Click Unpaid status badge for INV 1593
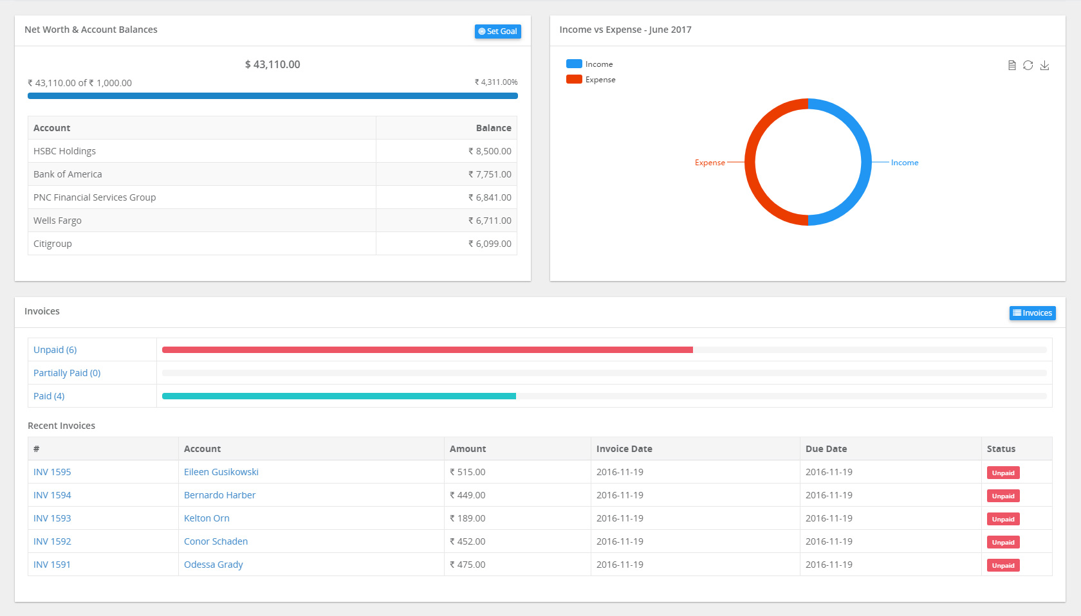 tap(1002, 519)
